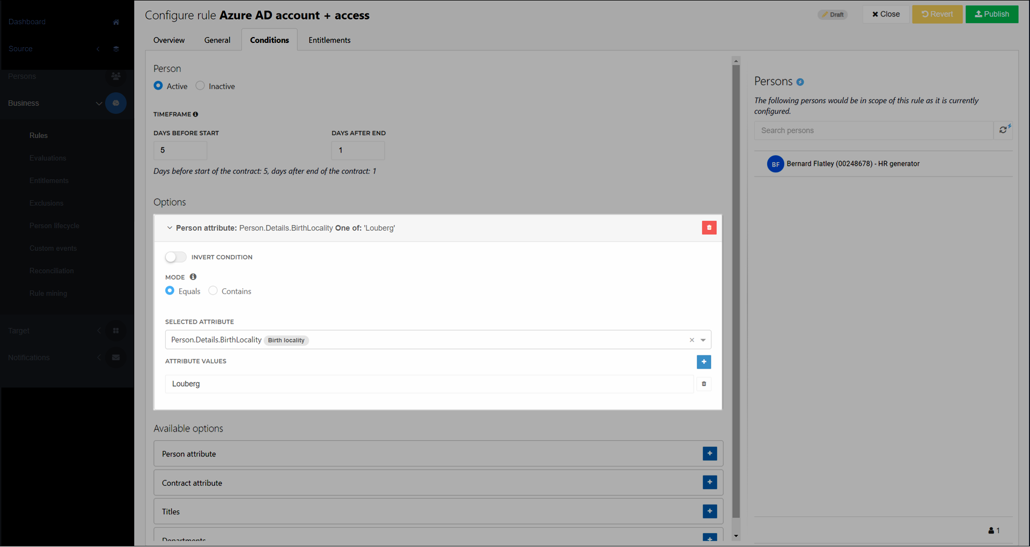Add a new attribute value with plus button

tap(704, 362)
